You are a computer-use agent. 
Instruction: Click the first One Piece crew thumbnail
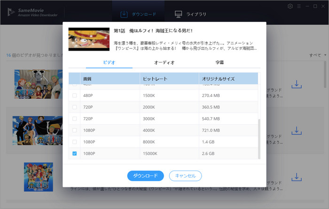[39, 84]
